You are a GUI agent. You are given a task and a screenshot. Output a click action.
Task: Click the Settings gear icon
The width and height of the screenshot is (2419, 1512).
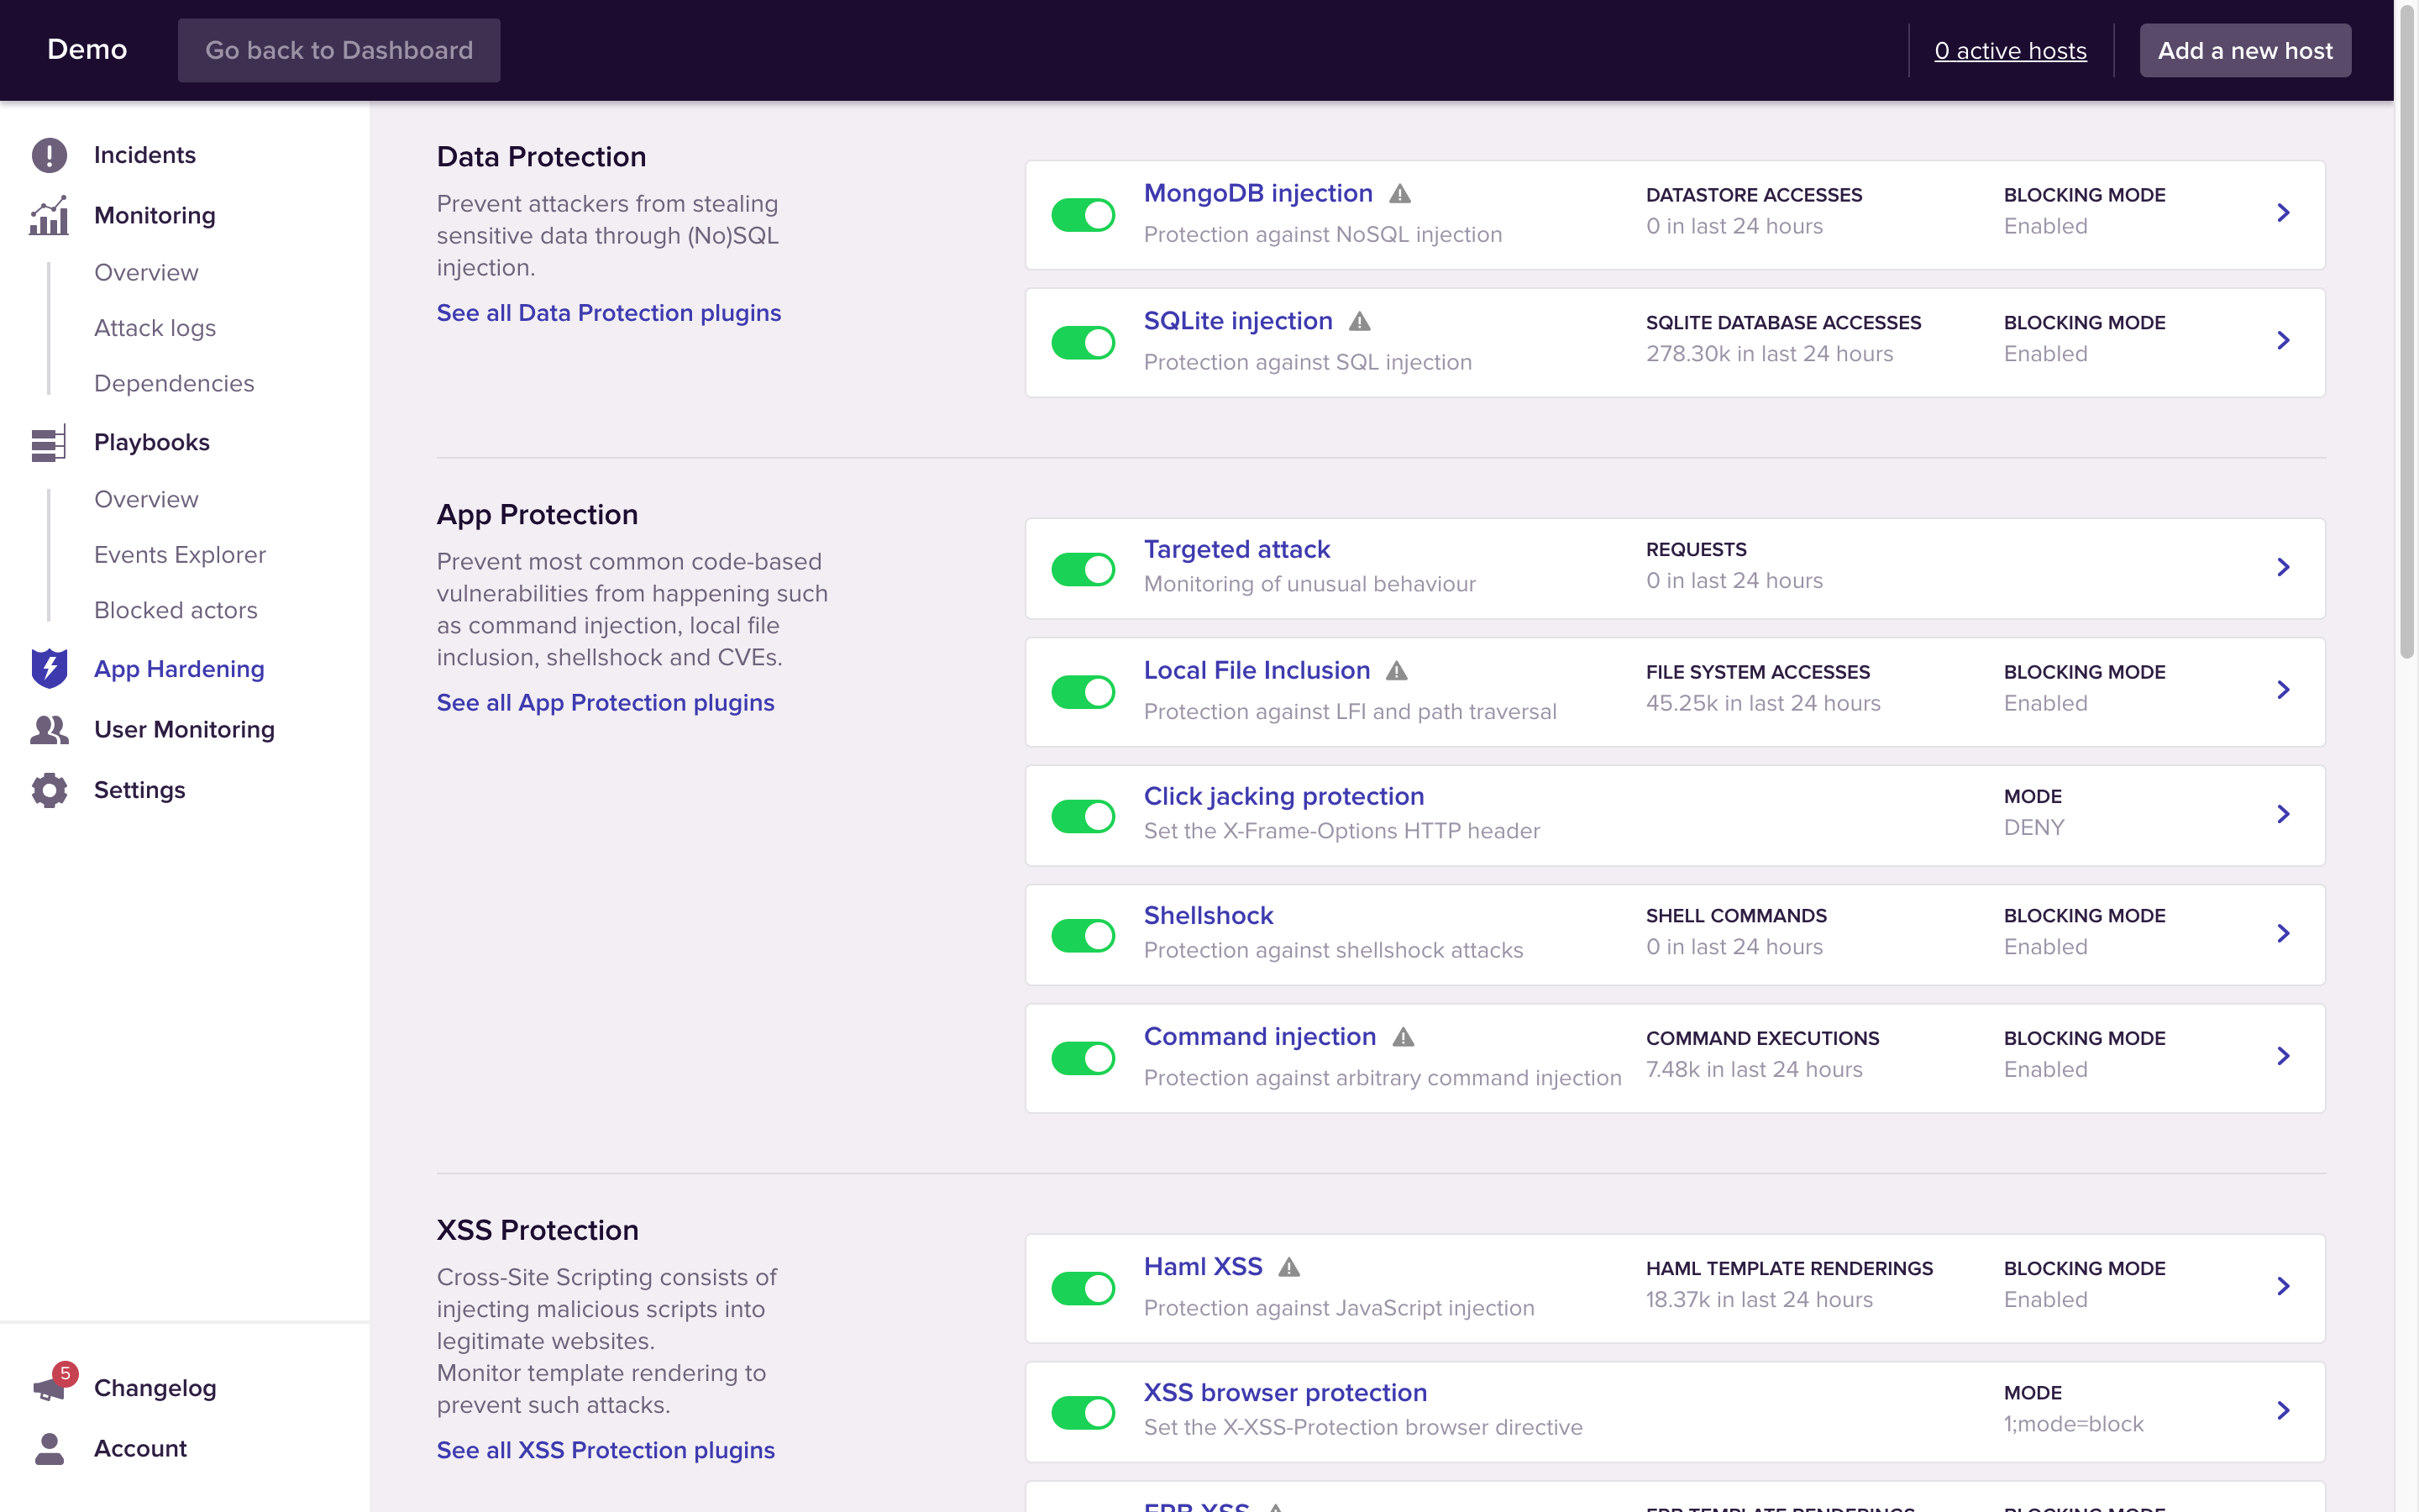49,790
